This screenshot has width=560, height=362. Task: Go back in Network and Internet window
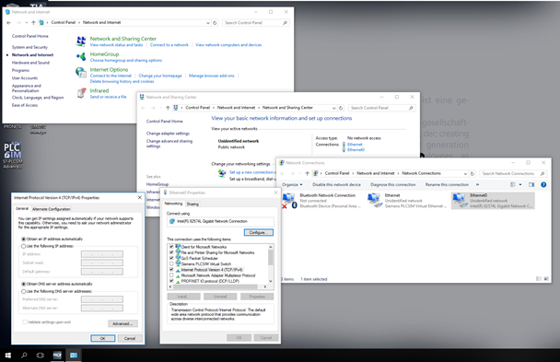(9, 22)
